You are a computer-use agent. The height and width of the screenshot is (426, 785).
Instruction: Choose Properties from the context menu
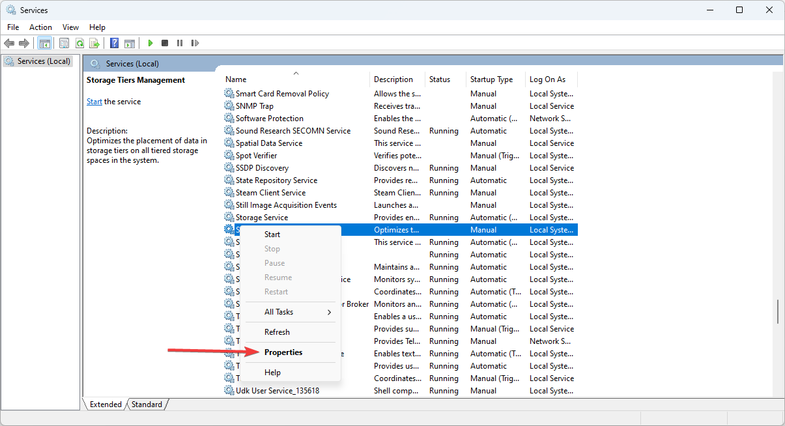283,352
